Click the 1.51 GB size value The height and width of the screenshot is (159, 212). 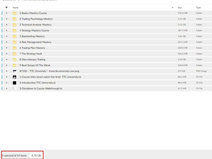(x=182, y=19)
